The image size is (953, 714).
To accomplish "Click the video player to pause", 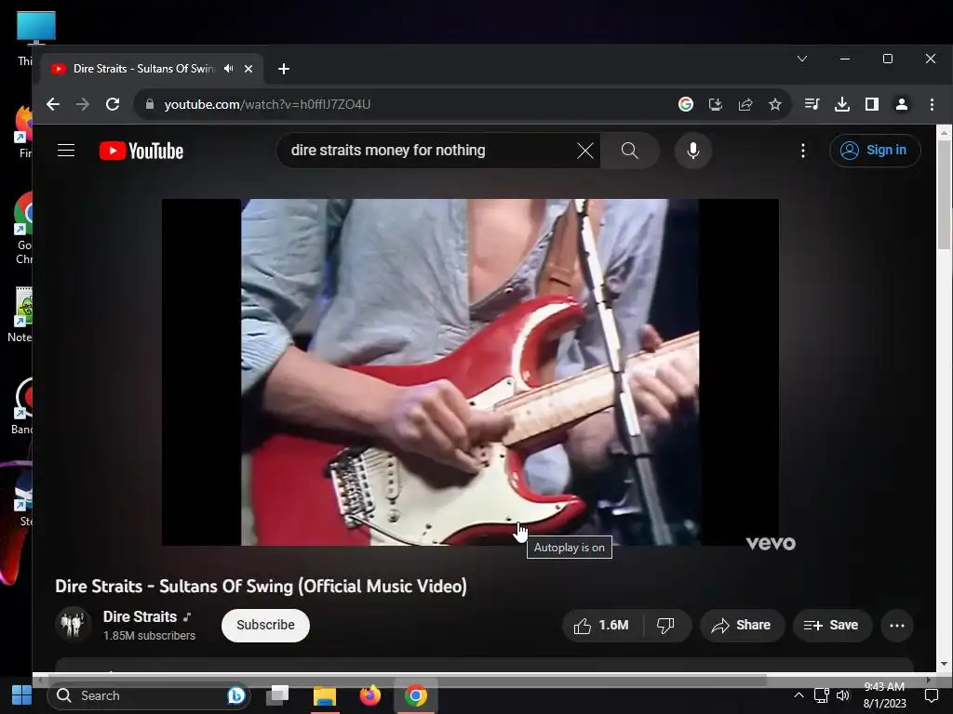I will tap(470, 372).
